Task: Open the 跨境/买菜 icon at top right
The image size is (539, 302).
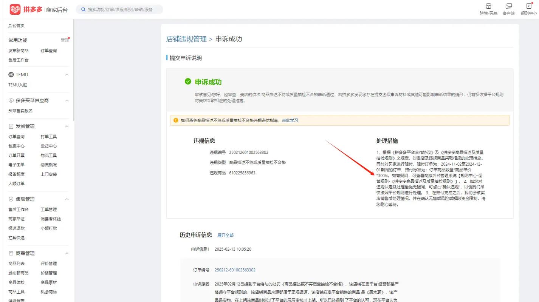Action: pyautogui.click(x=488, y=6)
